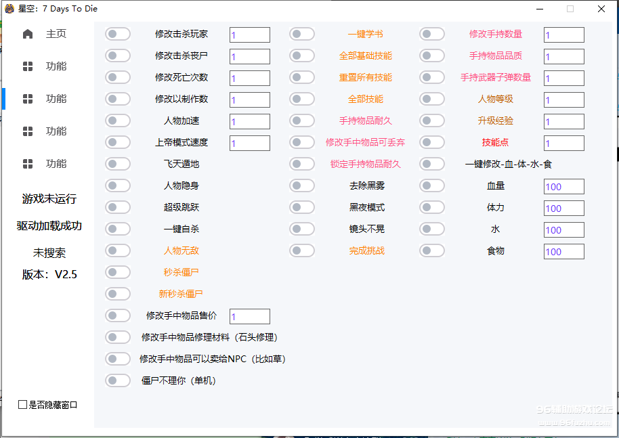The image size is (619, 438).
Task: Check the 是否隐藏窗口 checkbox
Action: click(22, 404)
